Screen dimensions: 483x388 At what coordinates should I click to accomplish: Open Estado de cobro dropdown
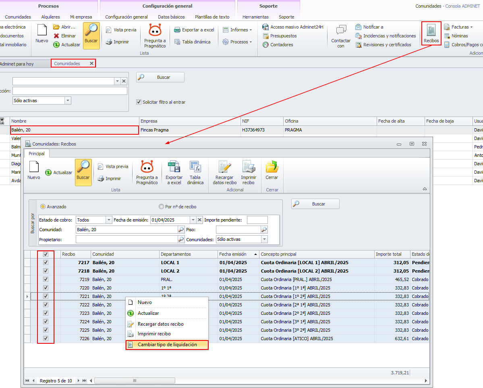(x=108, y=220)
